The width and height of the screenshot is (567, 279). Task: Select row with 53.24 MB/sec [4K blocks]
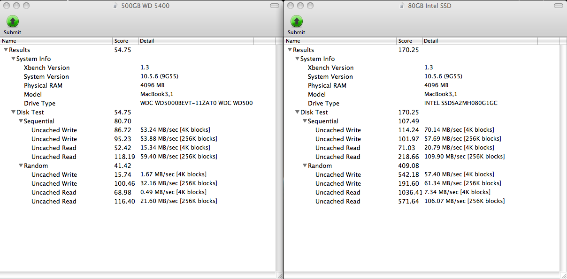[138, 130]
